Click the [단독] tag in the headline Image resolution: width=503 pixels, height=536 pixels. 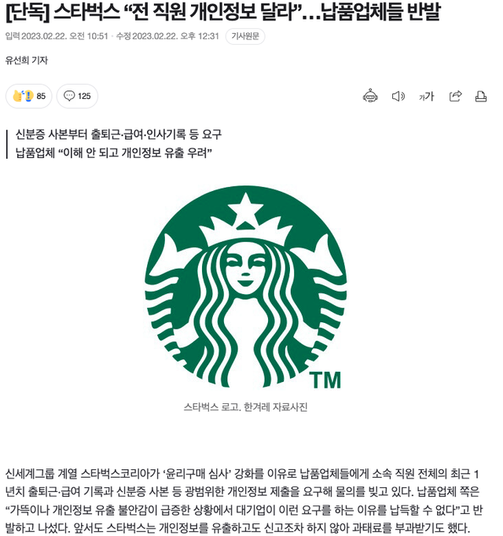tap(27, 11)
